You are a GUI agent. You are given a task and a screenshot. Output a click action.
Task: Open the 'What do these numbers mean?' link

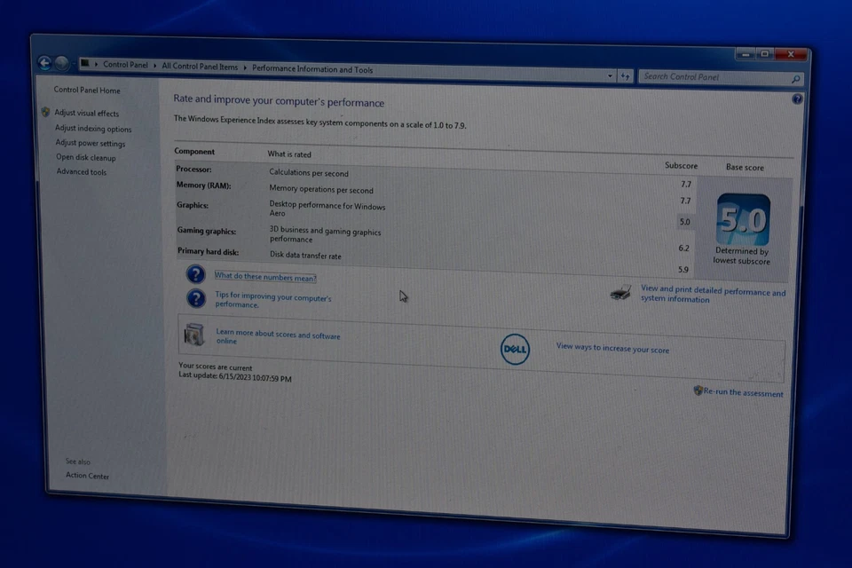pyautogui.click(x=264, y=276)
